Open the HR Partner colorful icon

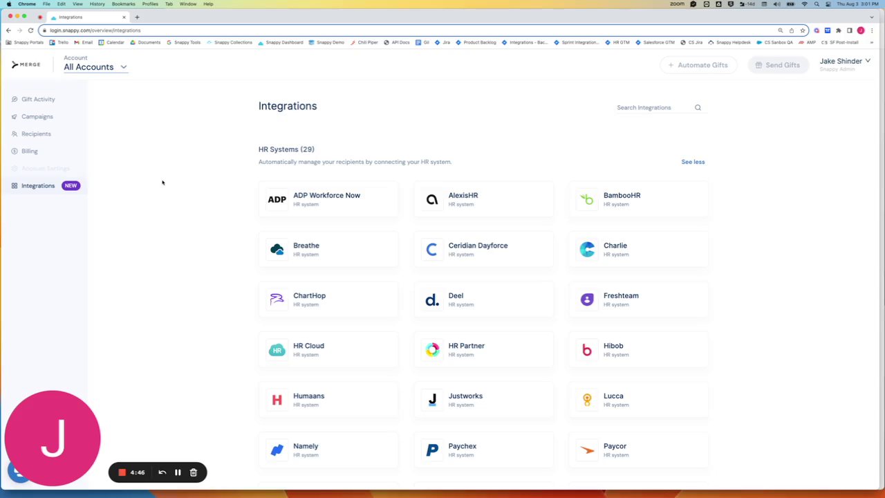click(432, 350)
